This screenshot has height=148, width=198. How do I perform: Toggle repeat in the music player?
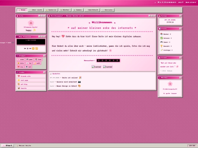click(37, 49)
